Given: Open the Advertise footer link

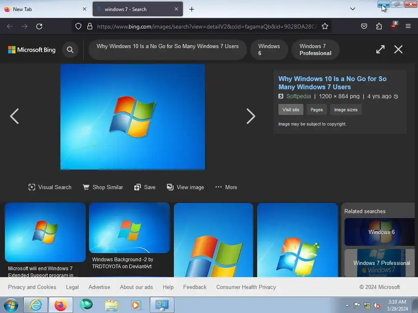Looking at the screenshot, I should tap(99, 287).
